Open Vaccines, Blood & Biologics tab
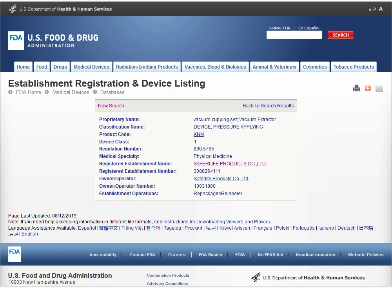This screenshot has width=392, height=288. pyautogui.click(x=215, y=67)
